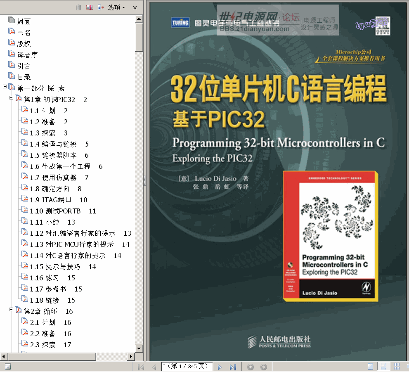Open the 译者序 bookmark
The width and height of the screenshot is (409, 372).
tap(27, 55)
